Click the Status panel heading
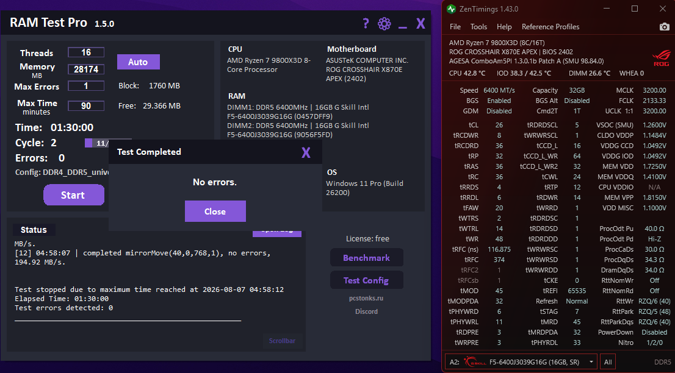 tap(34, 230)
